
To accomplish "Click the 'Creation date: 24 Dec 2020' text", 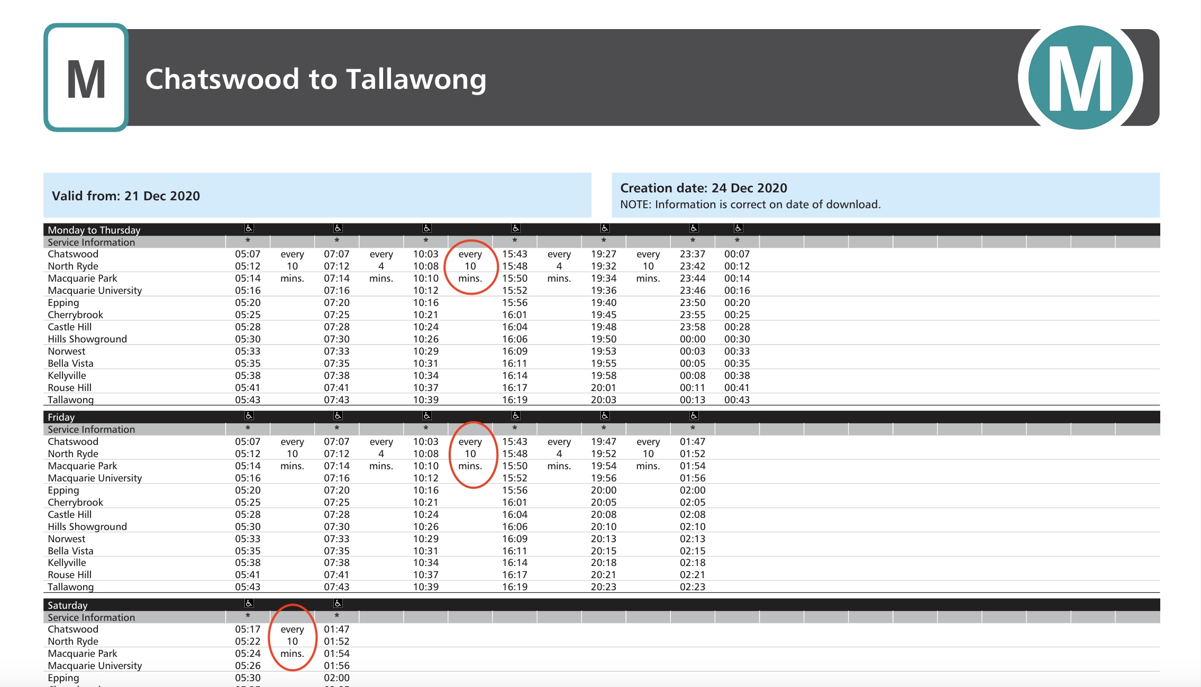I will [x=704, y=188].
